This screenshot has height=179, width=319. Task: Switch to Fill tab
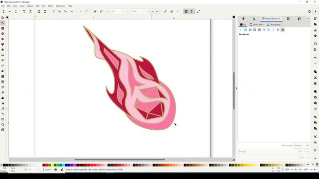click(x=243, y=24)
